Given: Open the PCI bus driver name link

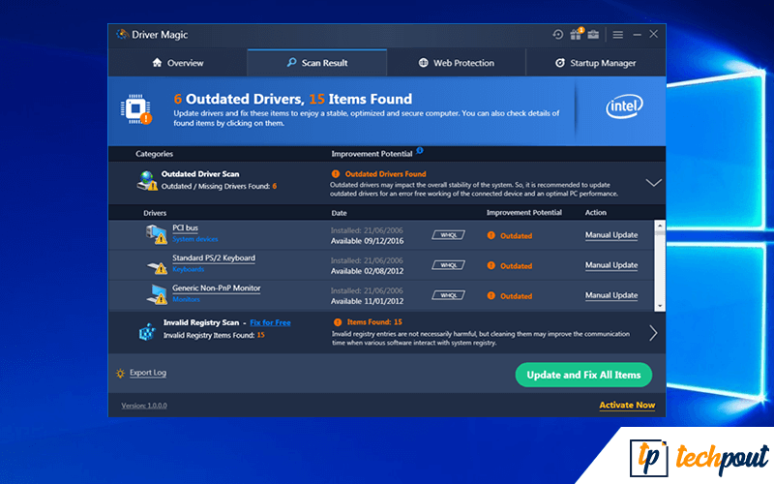Looking at the screenshot, I should point(185,227).
